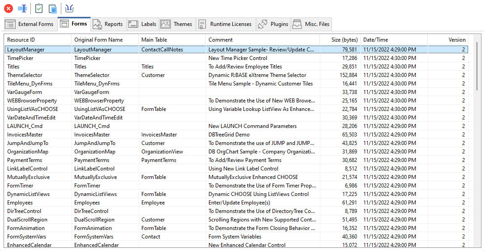Select the LAUNCH_Cmd resource row

[x=236, y=126]
